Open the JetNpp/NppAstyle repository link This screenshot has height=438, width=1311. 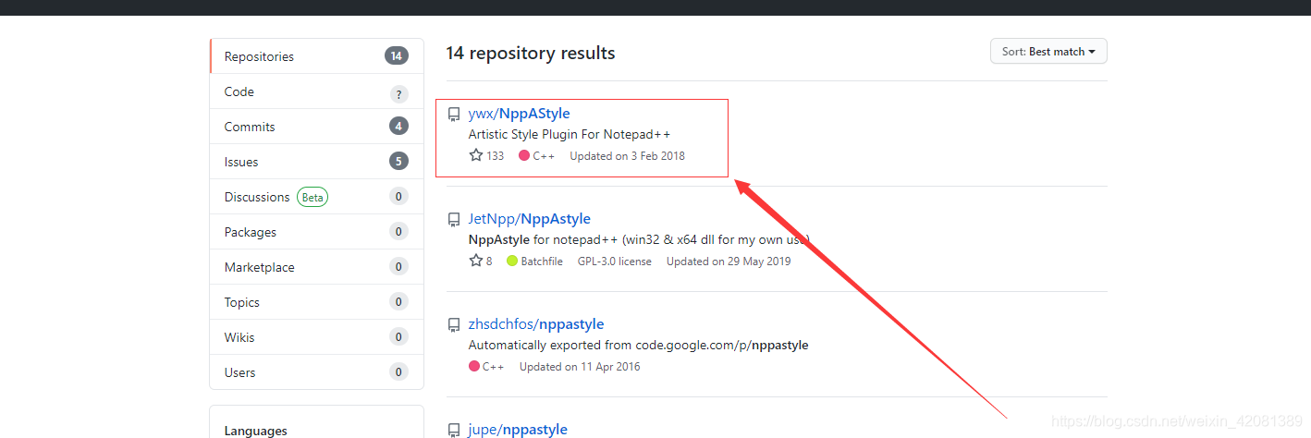click(x=530, y=219)
